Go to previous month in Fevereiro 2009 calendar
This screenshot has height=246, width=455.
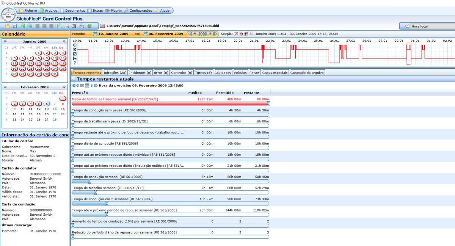click(x=5, y=87)
